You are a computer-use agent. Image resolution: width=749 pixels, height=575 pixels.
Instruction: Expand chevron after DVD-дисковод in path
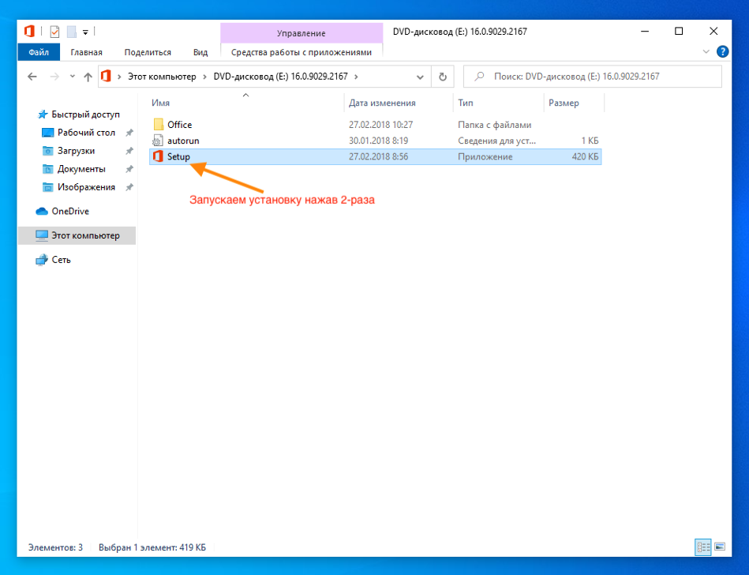coord(357,77)
